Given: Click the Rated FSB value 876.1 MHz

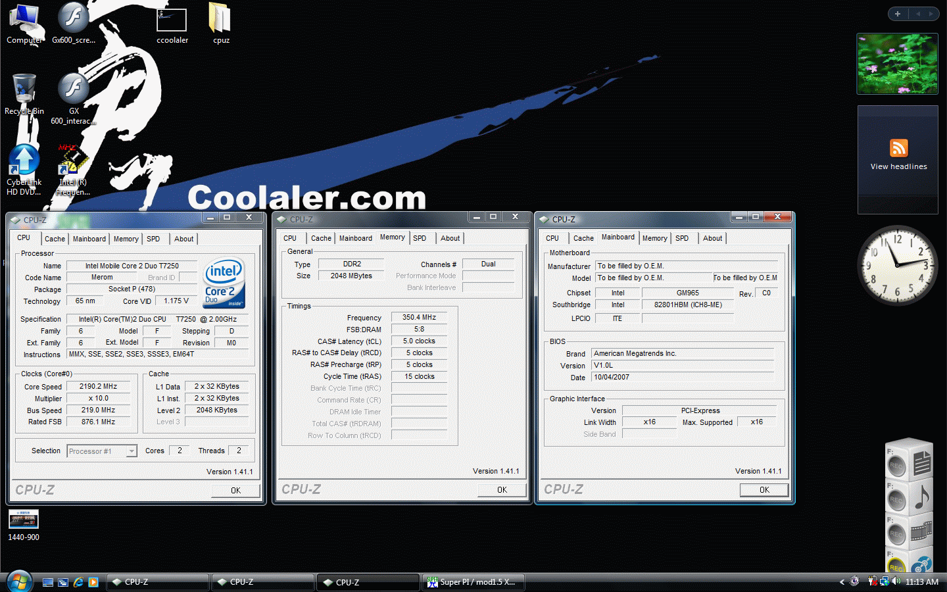Looking at the screenshot, I should (99, 422).
